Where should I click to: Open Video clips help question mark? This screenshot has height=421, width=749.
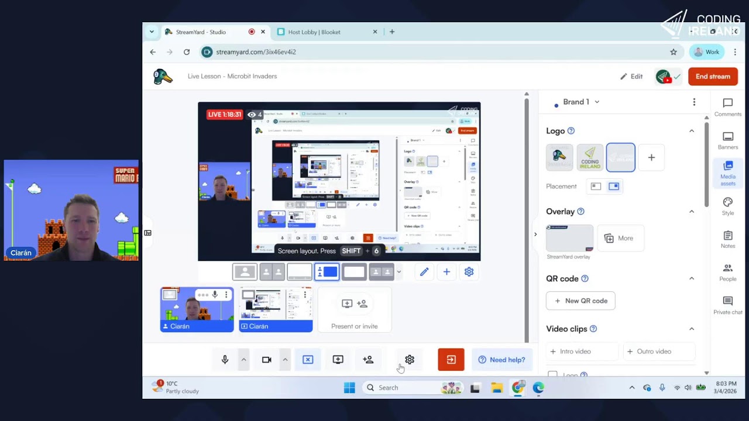pos(593,329)
